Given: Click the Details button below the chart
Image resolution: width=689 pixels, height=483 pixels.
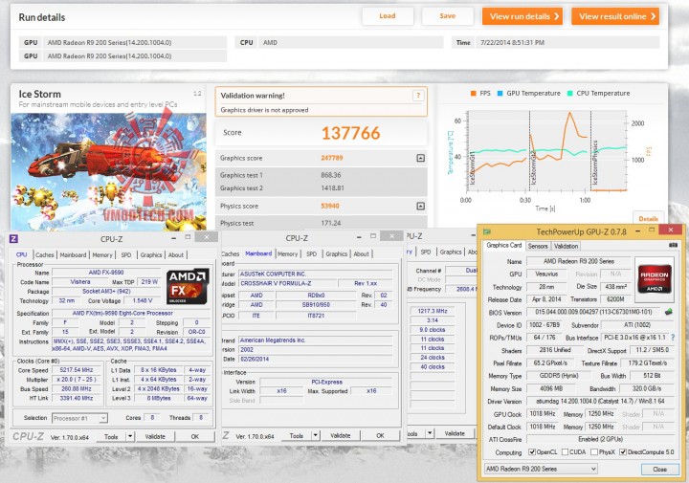Looking at the screenshot, I should point(648,218).
